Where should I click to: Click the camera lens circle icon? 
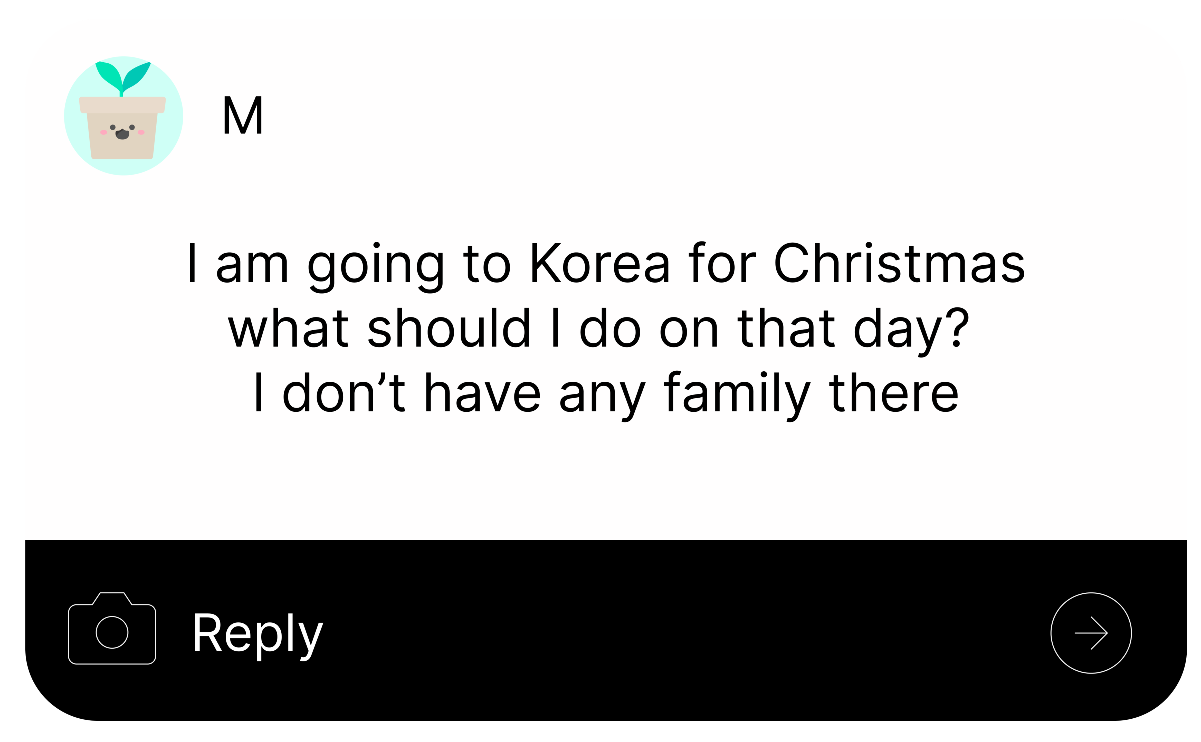(x=112, y=632)
